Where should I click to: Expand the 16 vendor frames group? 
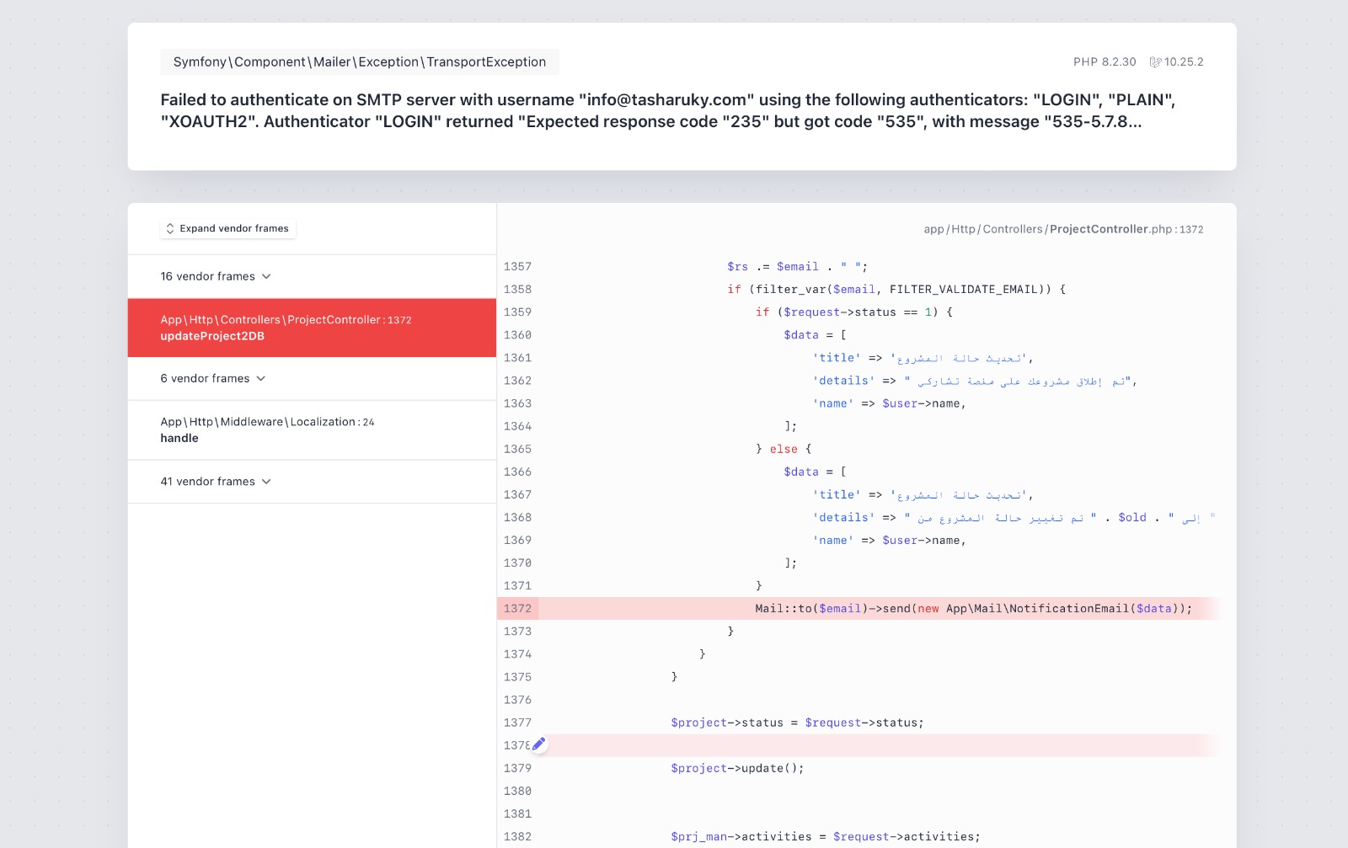click(216, 276)
